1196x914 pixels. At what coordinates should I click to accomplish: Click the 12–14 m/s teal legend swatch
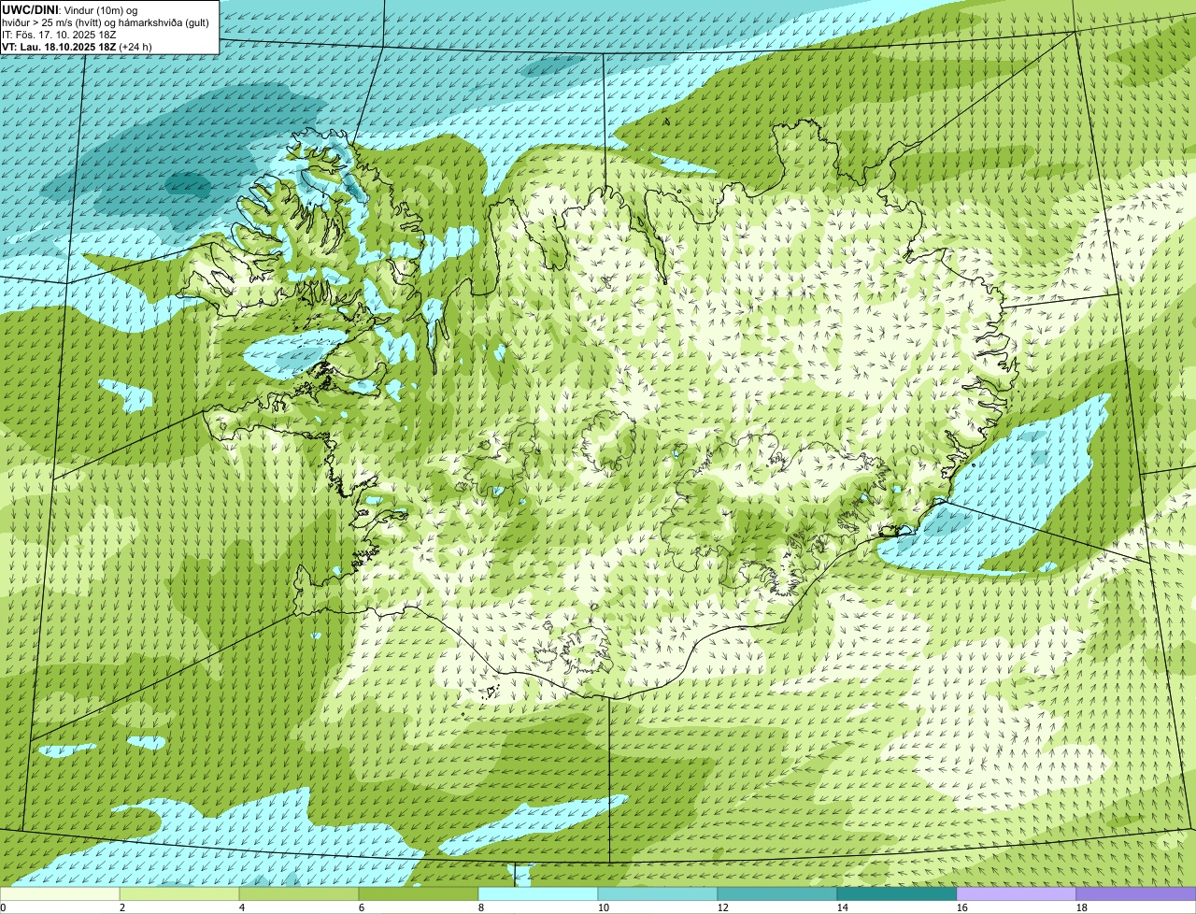click(x=777, y=894)
